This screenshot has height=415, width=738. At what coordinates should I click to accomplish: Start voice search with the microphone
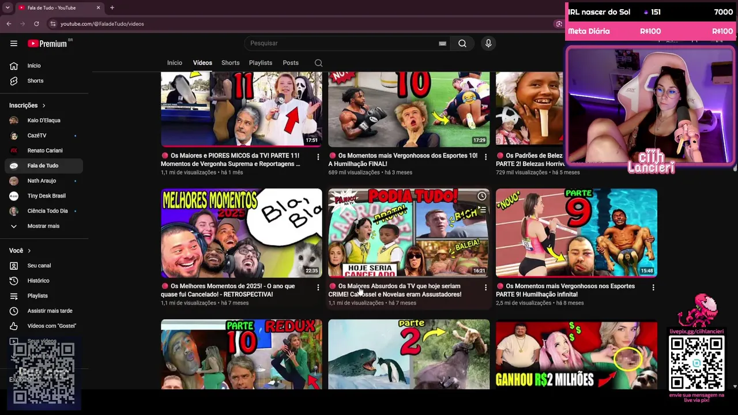click(x=488, y=43)
